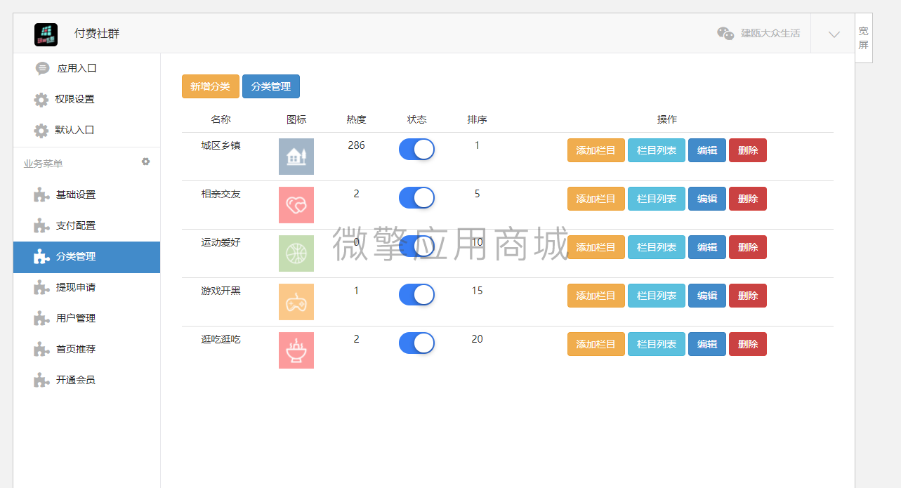Open 栏目列表 for 逛吃逛吃

[657, 344]
